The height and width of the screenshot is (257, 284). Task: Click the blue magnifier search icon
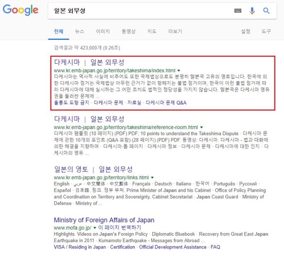point(266,11)
